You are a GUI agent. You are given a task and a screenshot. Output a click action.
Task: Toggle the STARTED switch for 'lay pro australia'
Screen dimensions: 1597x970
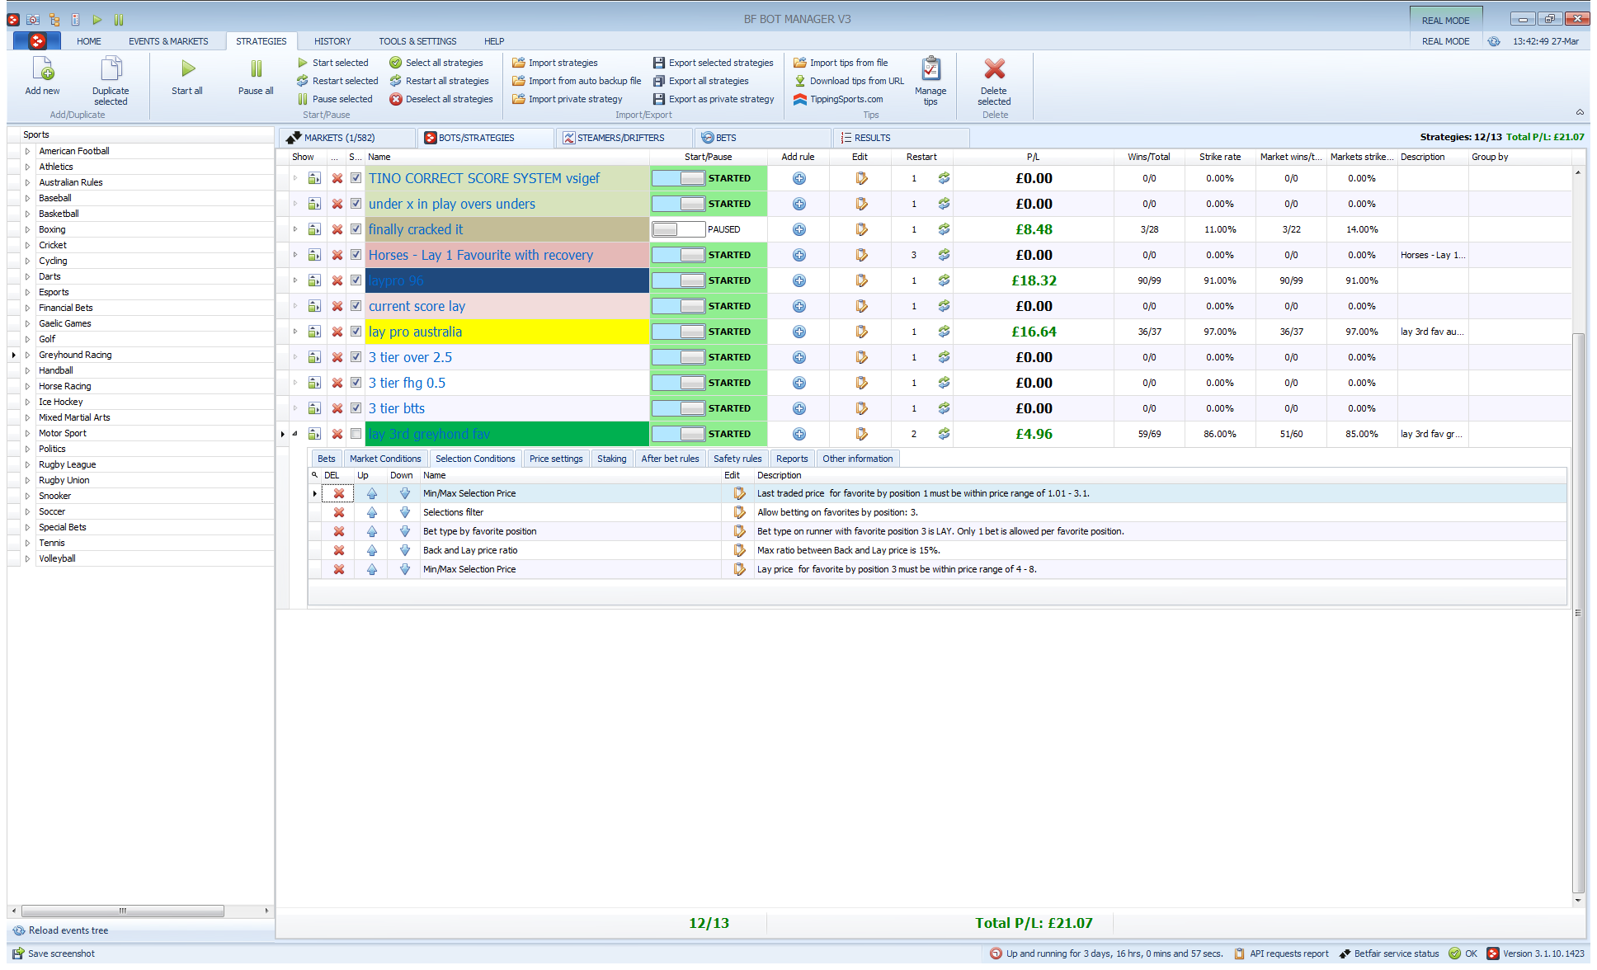coord(678,332)
